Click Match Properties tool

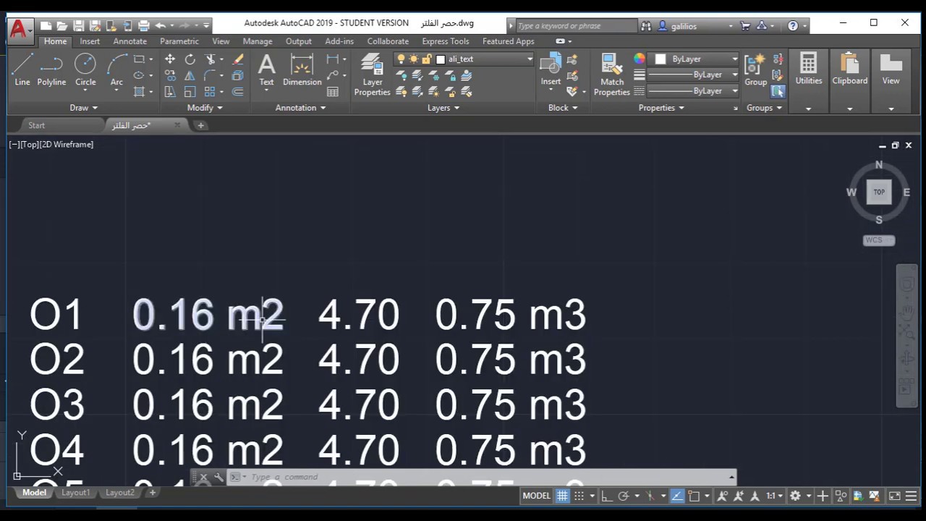(612, 75)
